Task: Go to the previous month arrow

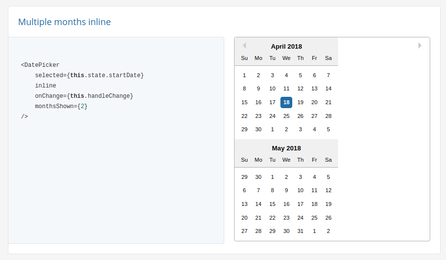Action: (244, 45)
